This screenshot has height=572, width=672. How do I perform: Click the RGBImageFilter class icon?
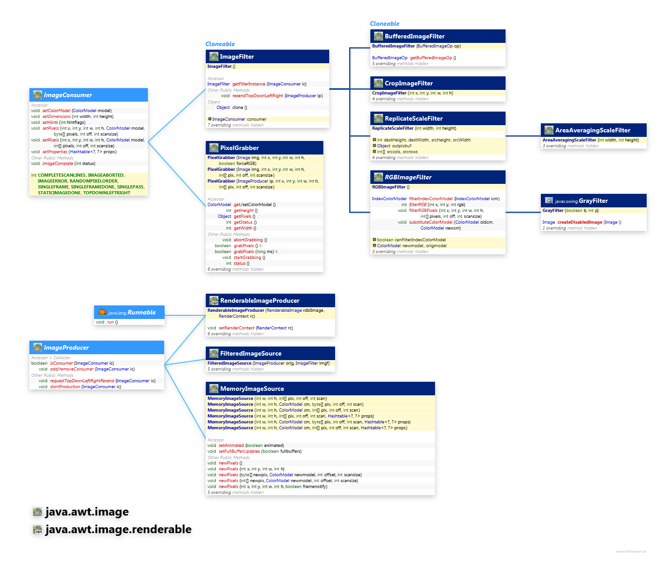pyautogui.click(x=379, y=177)
